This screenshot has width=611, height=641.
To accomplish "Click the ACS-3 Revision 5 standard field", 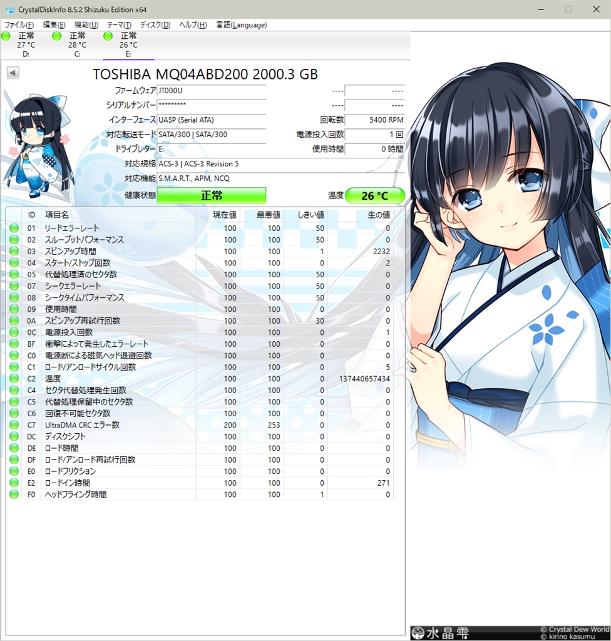I will pyautogui.click(x=281, y=164).
